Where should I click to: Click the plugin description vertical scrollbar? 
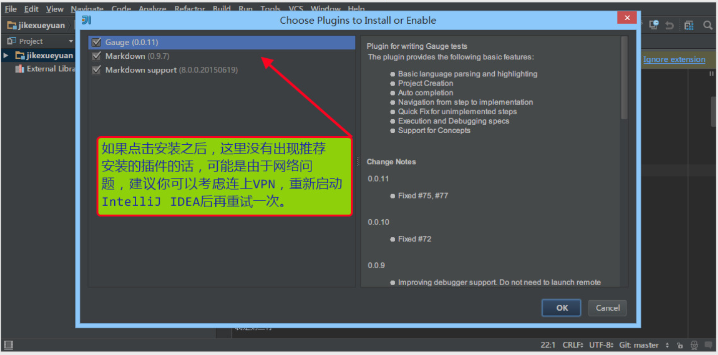(x=624, y=78)
